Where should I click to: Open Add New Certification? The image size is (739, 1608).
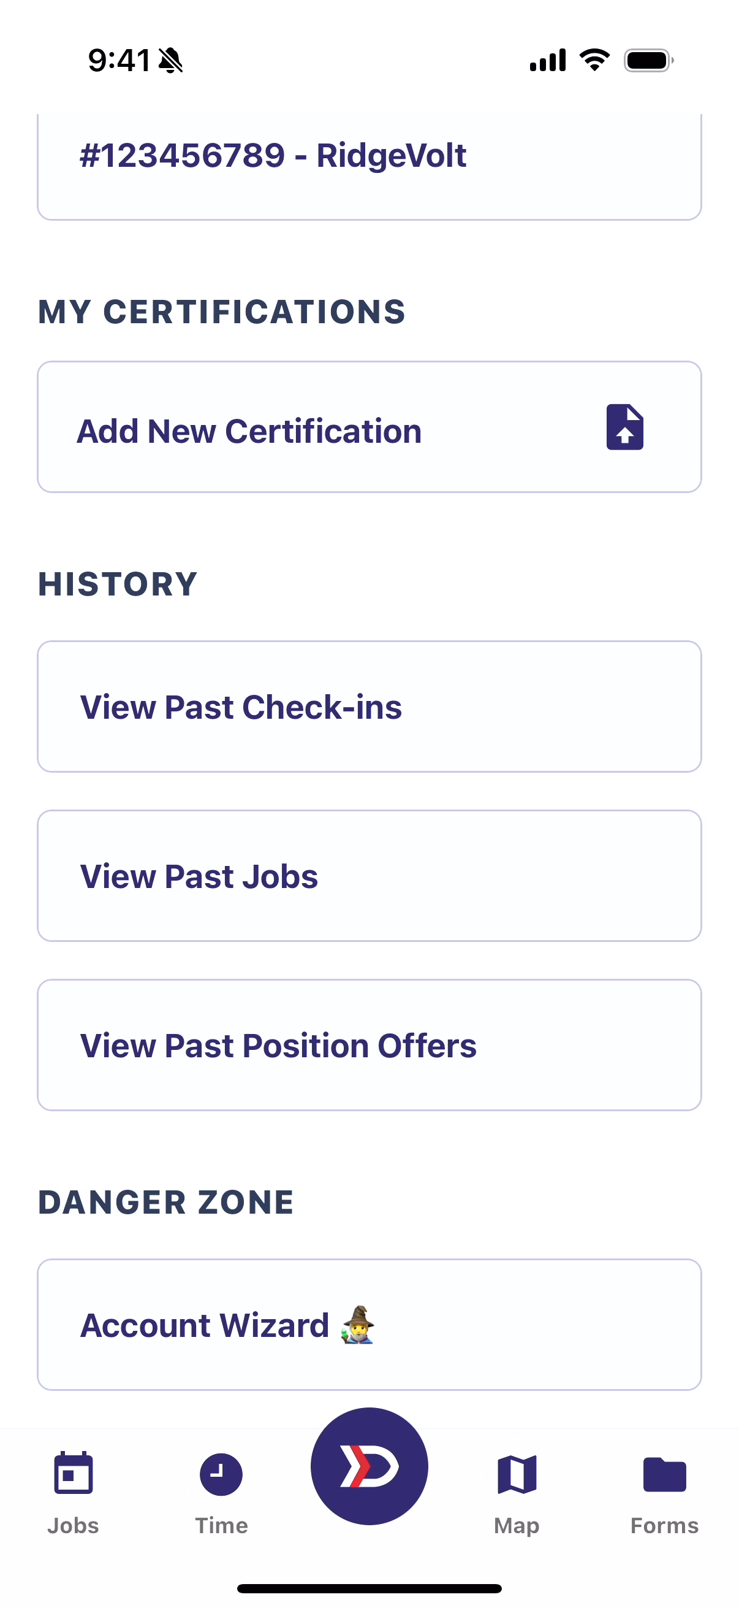tap(369, 427)
